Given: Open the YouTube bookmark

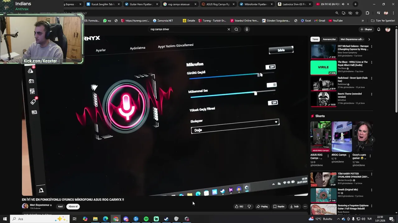Looking at the screenshot, I should click(336, 21).
